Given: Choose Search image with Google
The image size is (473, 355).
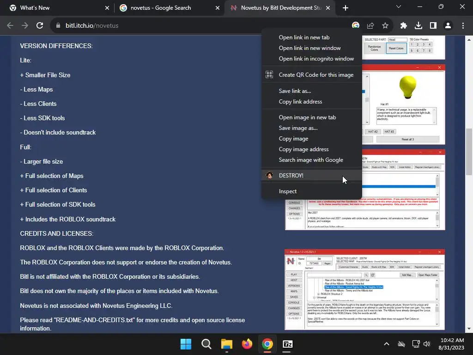Looking at the screenshot, I should tap(312, 160).
